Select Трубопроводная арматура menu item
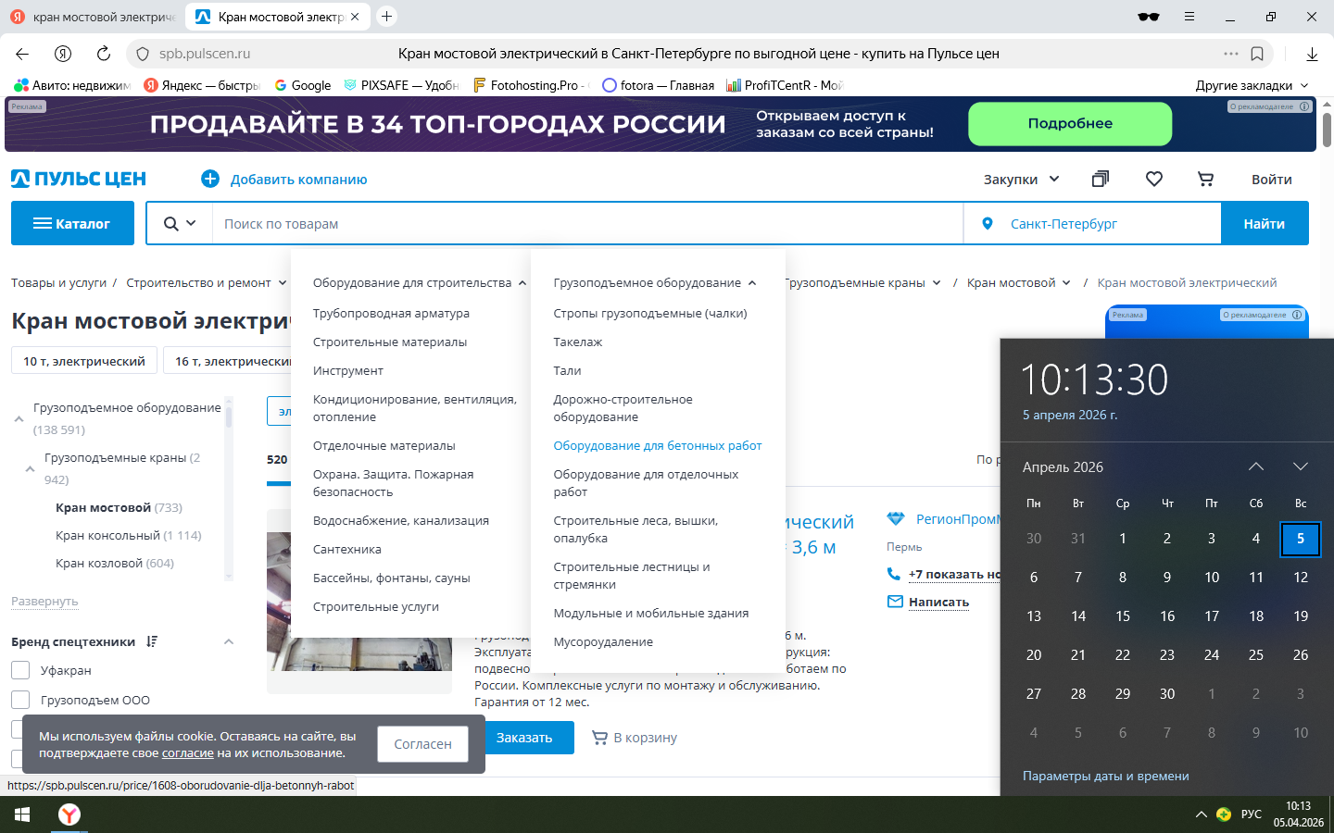The image size is (1334, 833). point(391,314)
